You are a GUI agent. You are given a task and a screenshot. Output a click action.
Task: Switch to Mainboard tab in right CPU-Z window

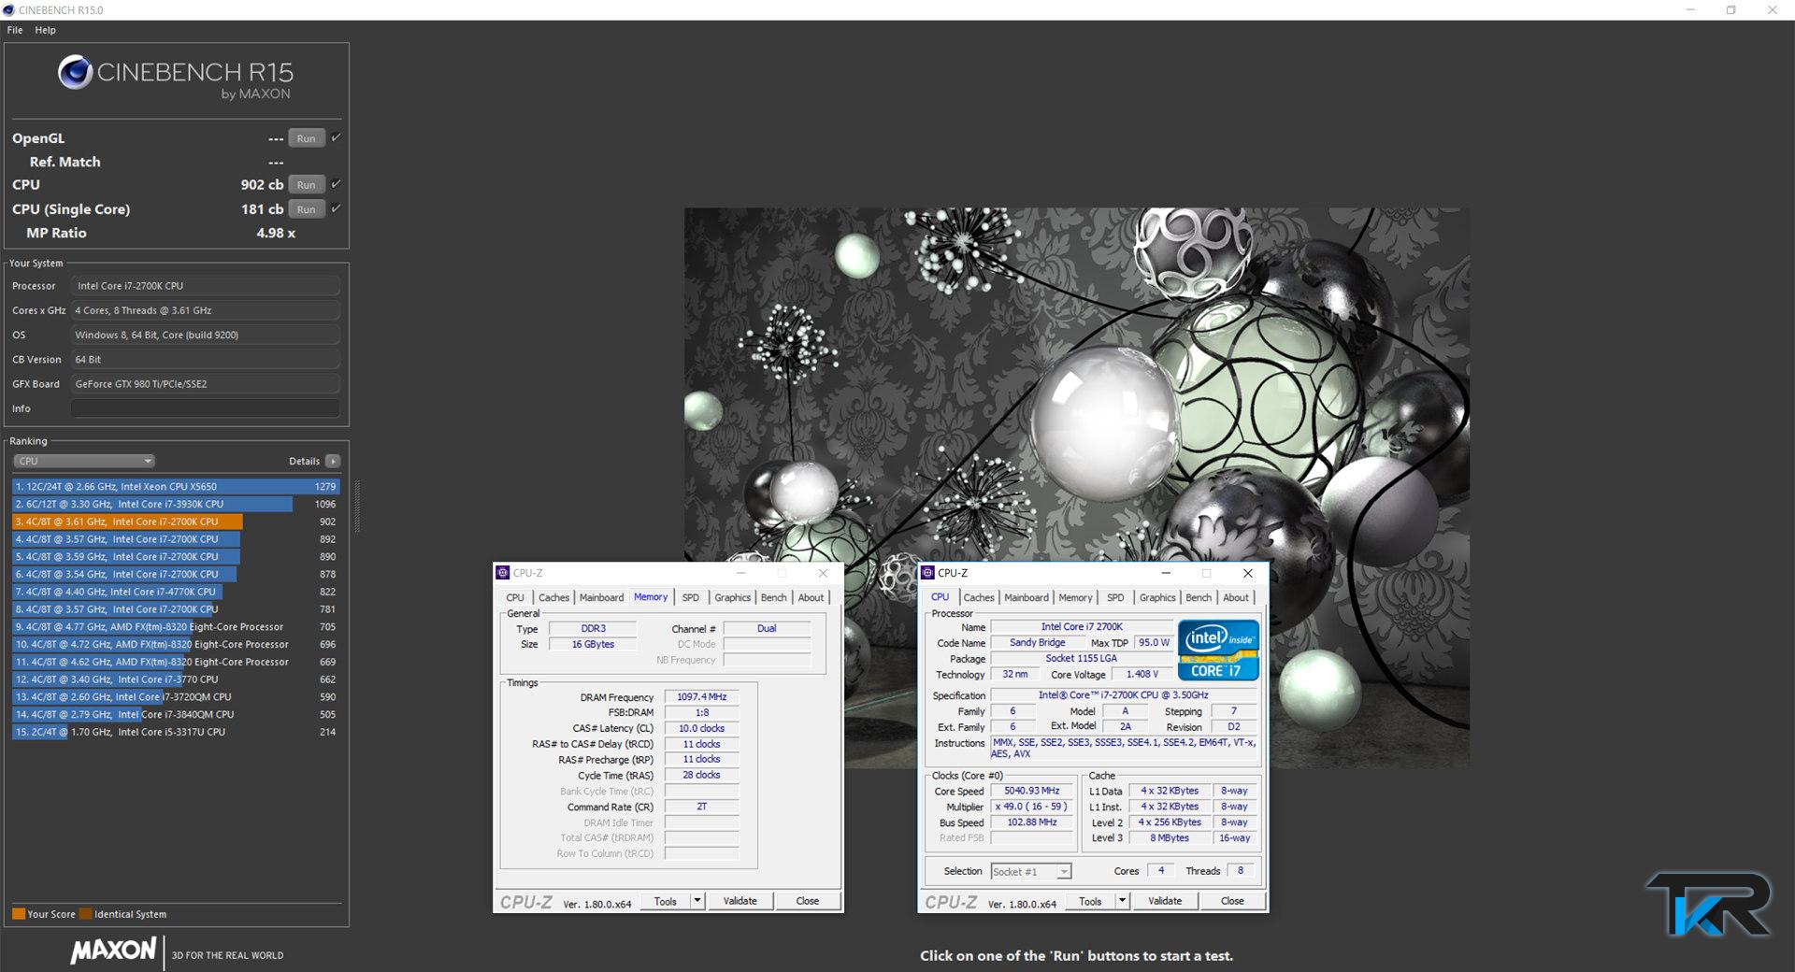[1027, 597]
